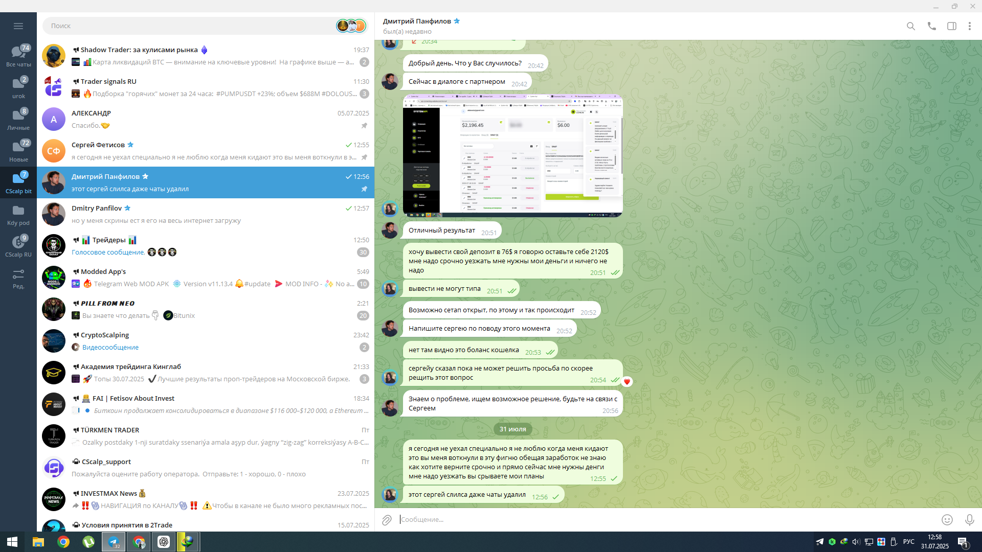982x552 pixels.
Task: Click the paperclip attach file icon
Action: click(x=387, y=520)
